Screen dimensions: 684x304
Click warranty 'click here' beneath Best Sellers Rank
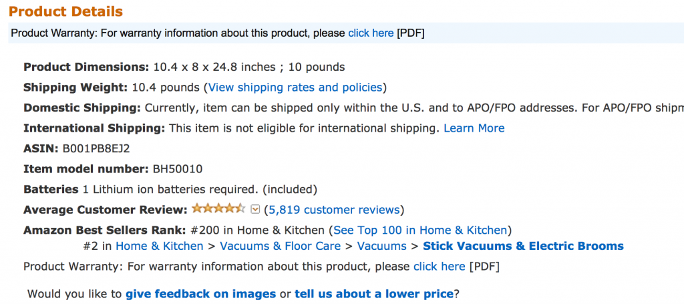pyautogui.click(x=439, y=267)
